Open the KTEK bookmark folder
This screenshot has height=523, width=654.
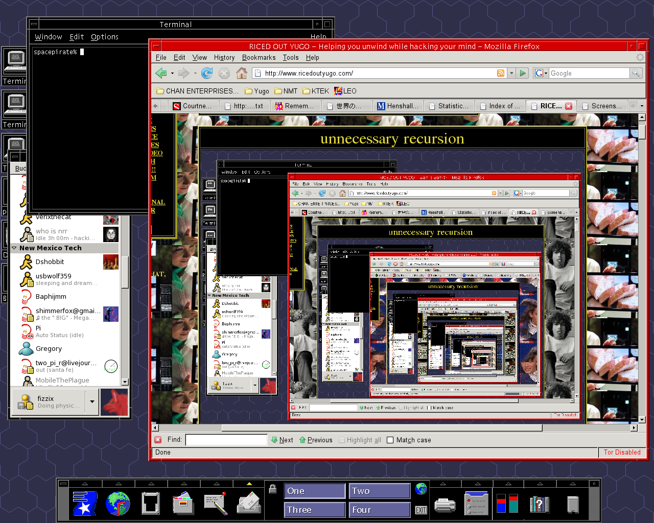[x=316, y=91]
